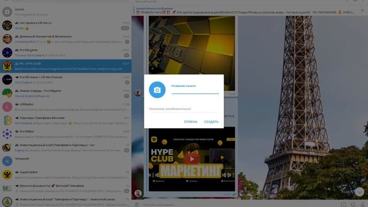Viewport: 368px width, 207px height.
Task: Click sender avatar beside the cubes image
Action: tap(138, 93)
